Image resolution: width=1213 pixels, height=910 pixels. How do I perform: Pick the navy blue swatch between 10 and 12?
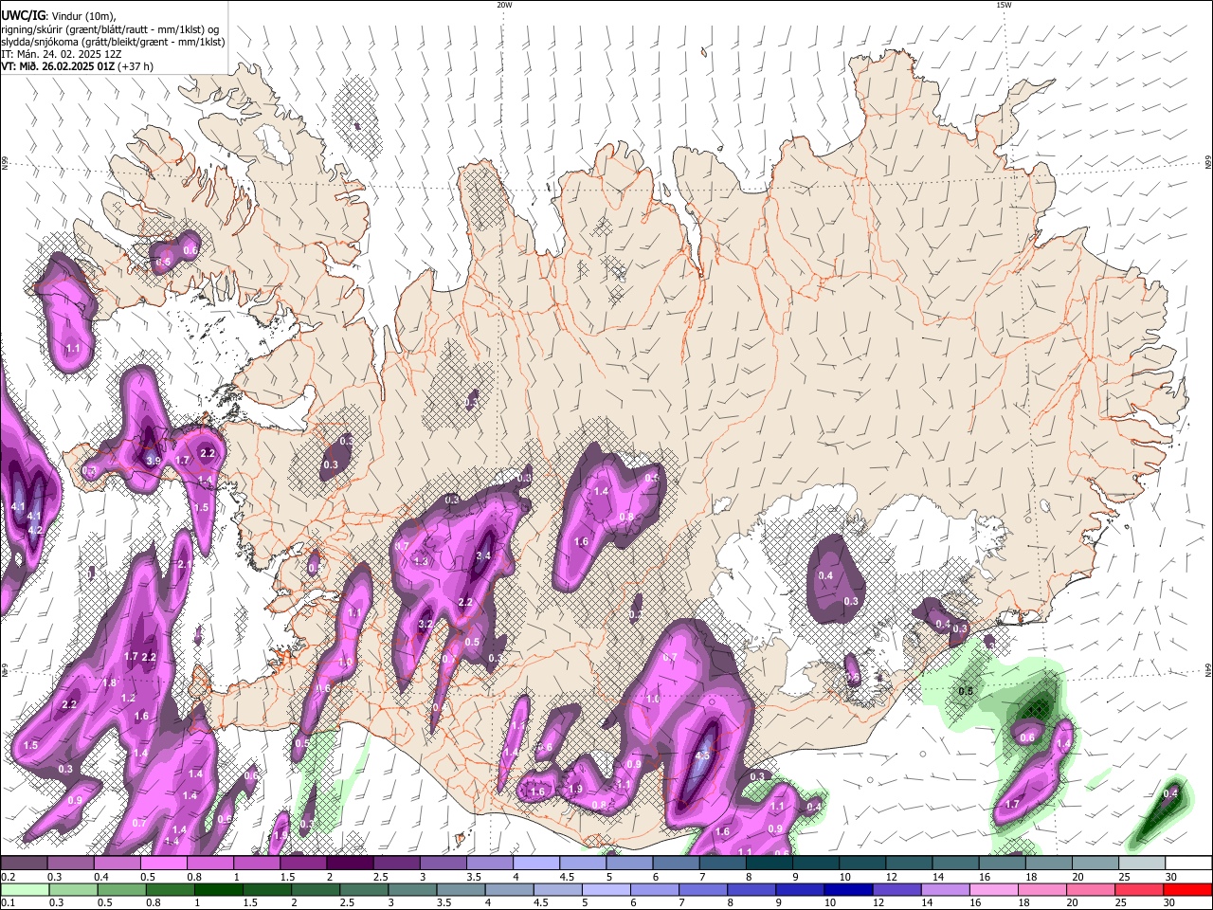(850, 889)
